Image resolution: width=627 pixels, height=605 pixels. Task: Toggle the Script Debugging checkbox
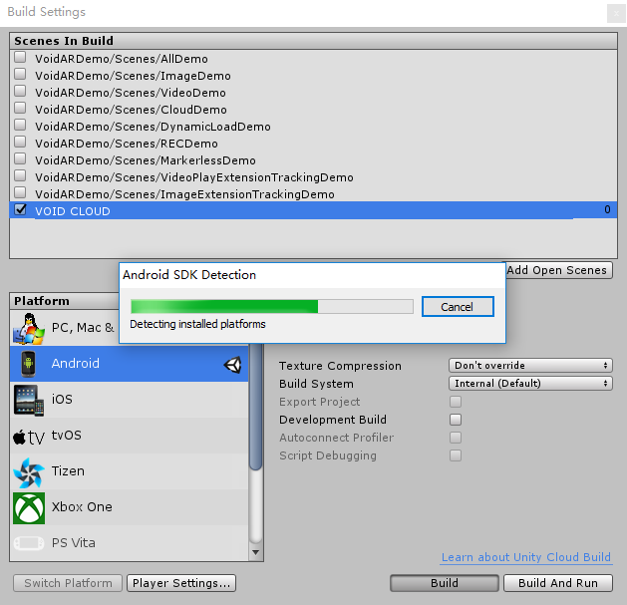pyautogui.click(x=456, y=455)
